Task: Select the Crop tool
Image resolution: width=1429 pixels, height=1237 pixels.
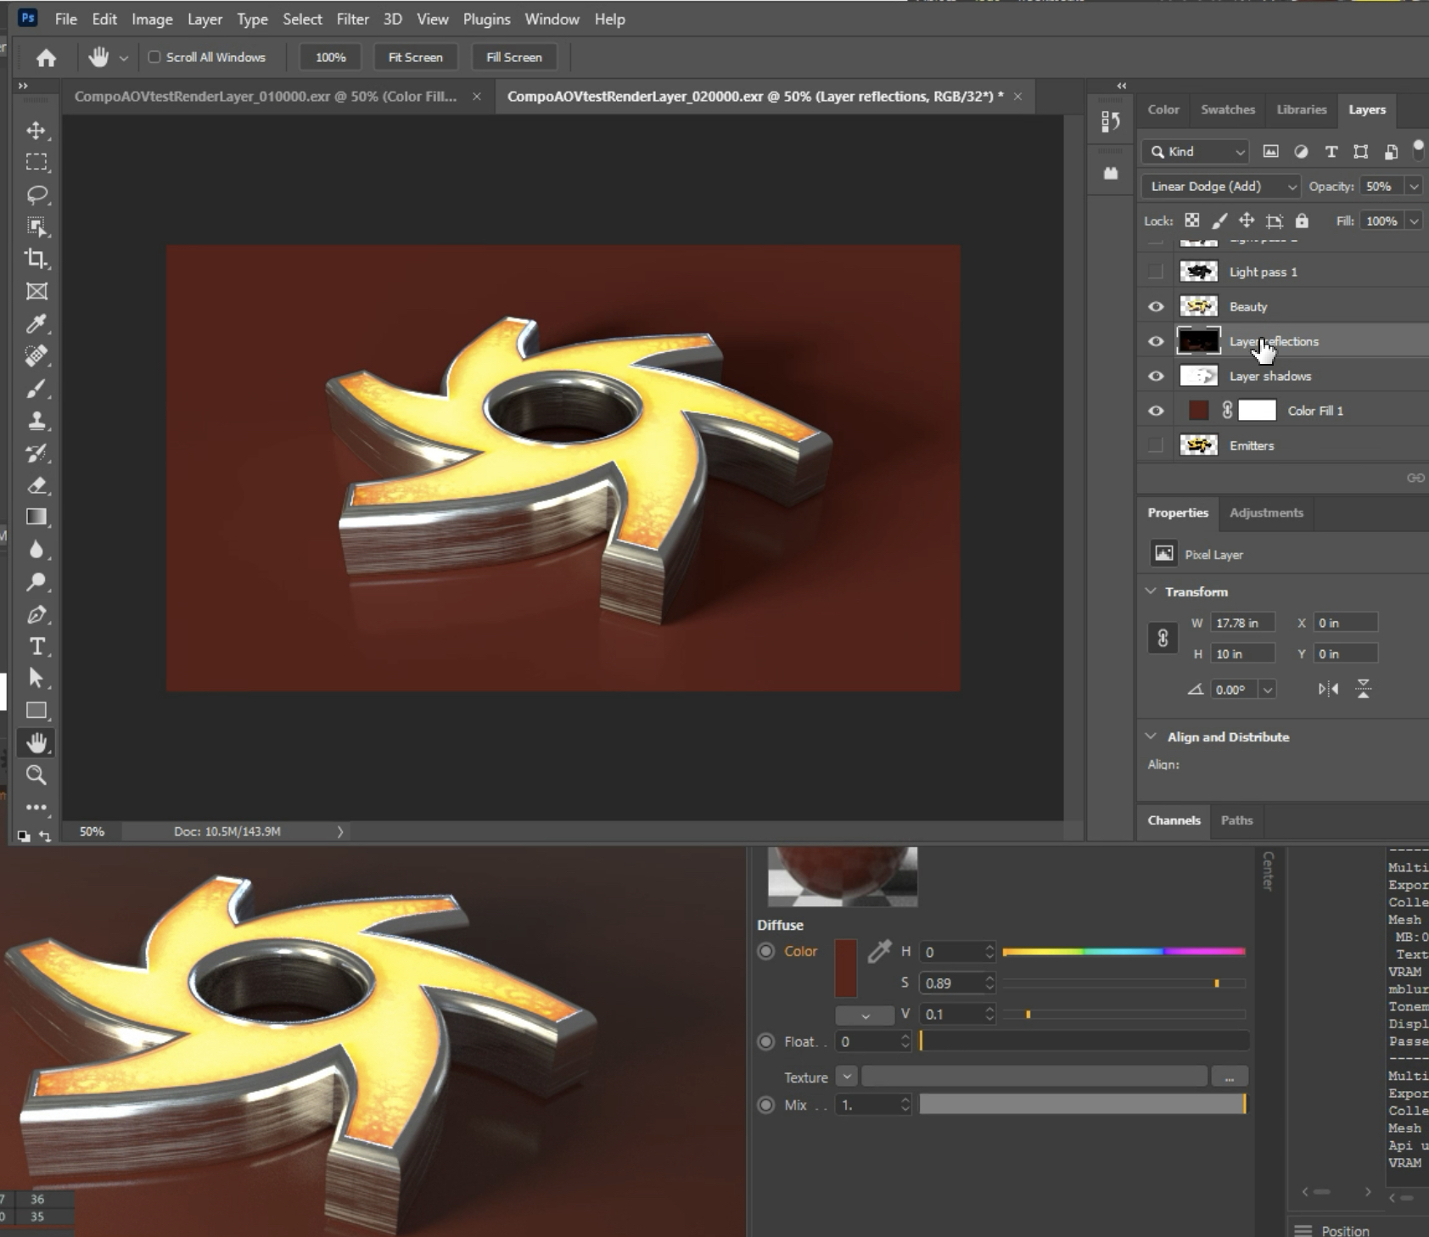Action: pyautogui.click(x=36, y=259)
